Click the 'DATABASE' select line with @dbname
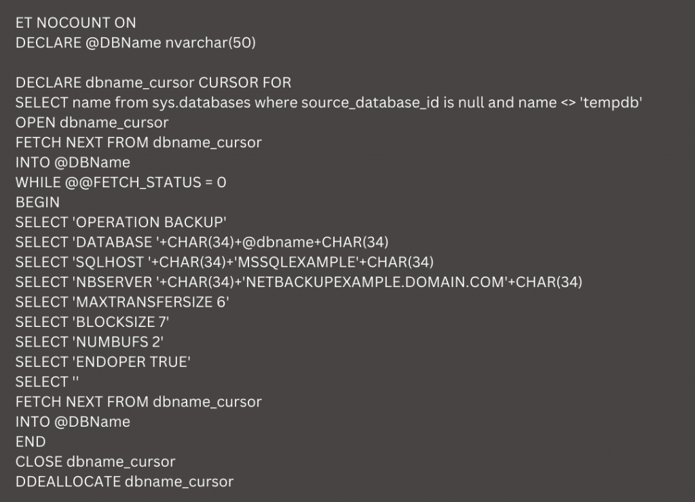The height and width of the screenshot is (502, 695). (x=202, y=242)
